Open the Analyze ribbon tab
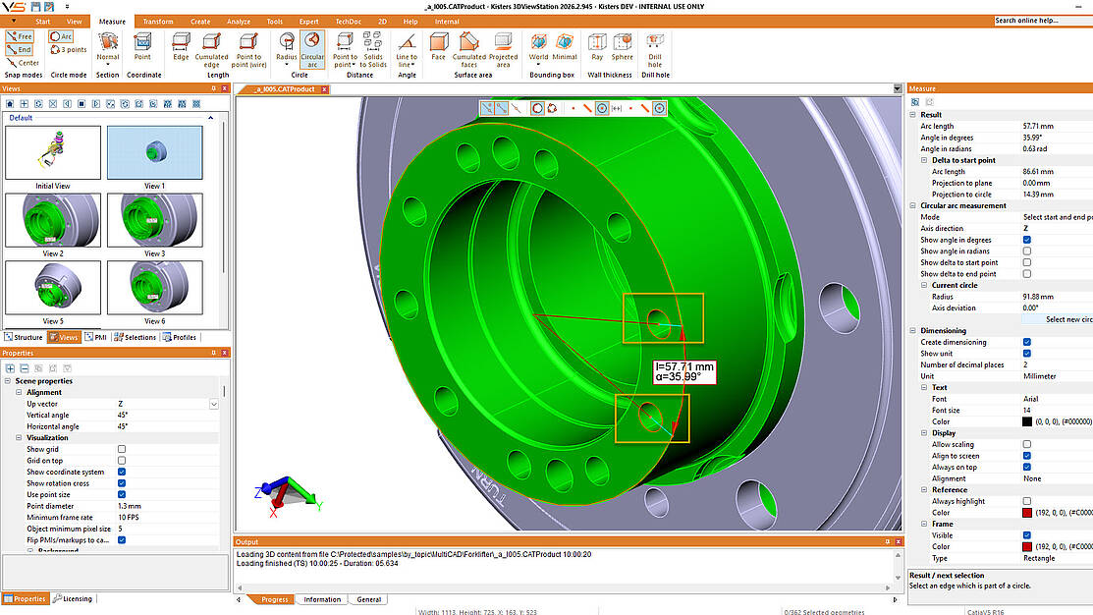The height and width of the screenshot is (615, 1093). point(239,22)
